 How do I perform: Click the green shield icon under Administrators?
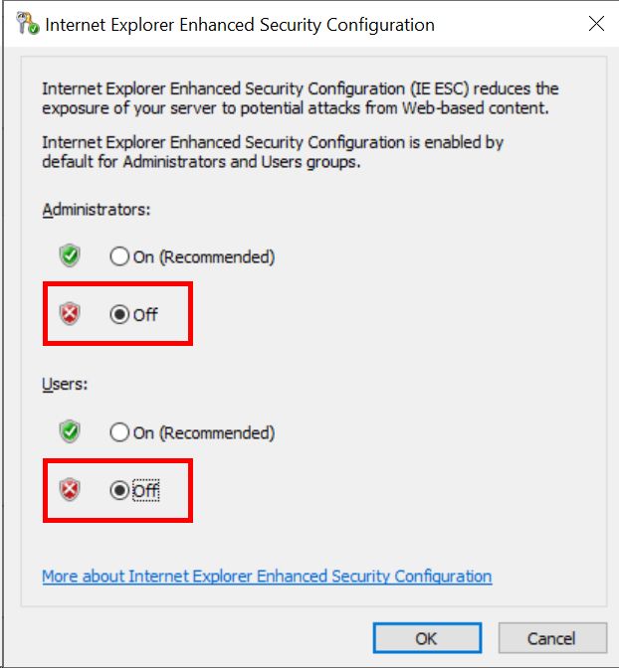coord(70,257)
